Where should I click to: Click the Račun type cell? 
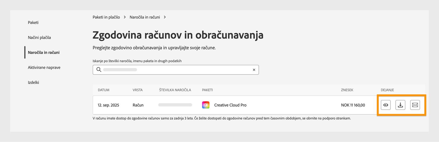[x=138, y=105]
